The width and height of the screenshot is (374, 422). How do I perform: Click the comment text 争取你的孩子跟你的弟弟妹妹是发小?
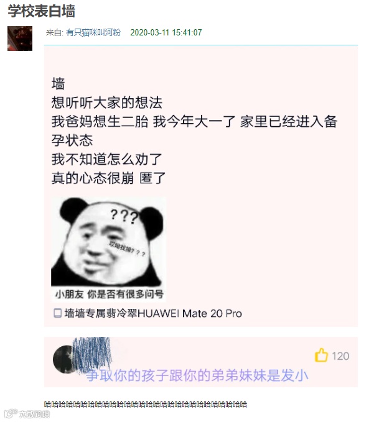(197, 375)
